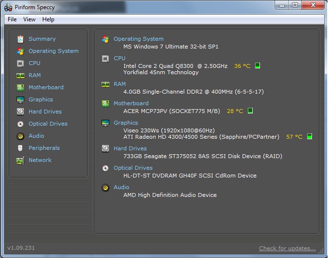Click the RAM icon in summary pane

(105, 84)
